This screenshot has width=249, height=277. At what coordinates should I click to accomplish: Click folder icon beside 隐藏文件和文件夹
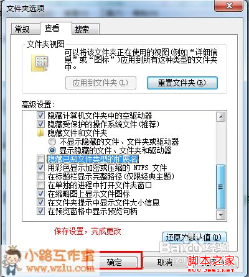tap(40, 133)
